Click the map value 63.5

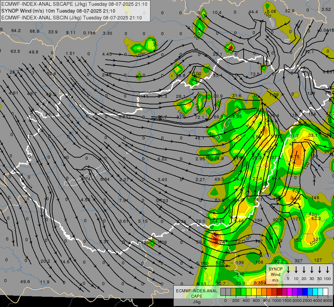tap(15, 52)
